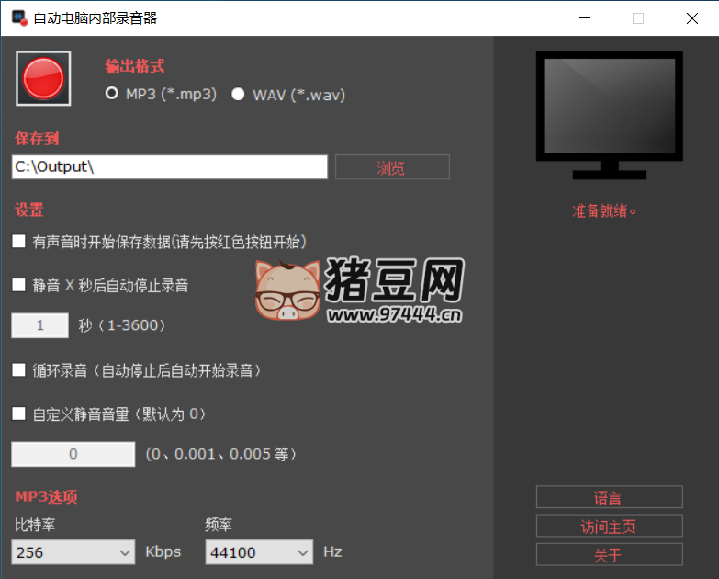The image size is (719, 579).
Task: Enable 有声音时开始保存数据 checkbox
Action: click(x=18, y=242)
